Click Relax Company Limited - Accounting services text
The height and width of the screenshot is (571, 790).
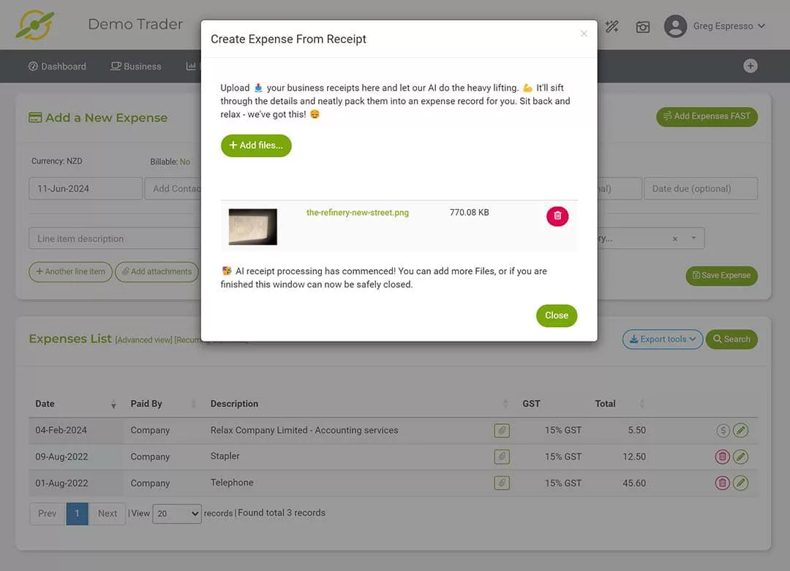[x=304, y=431]
